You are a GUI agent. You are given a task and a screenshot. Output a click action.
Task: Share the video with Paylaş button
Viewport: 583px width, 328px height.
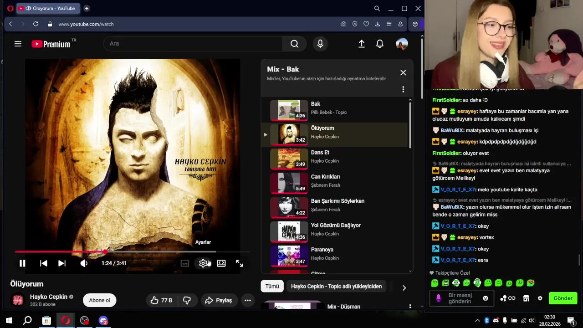[219, 300]
